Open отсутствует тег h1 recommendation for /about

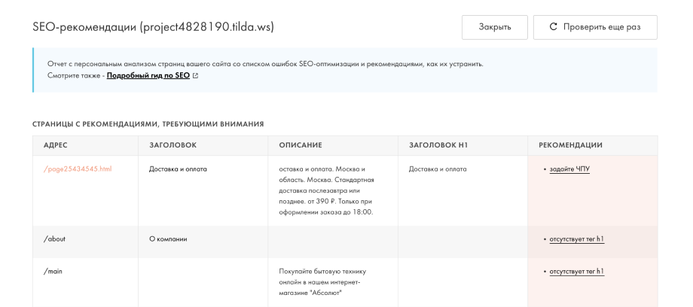[577, 239]
